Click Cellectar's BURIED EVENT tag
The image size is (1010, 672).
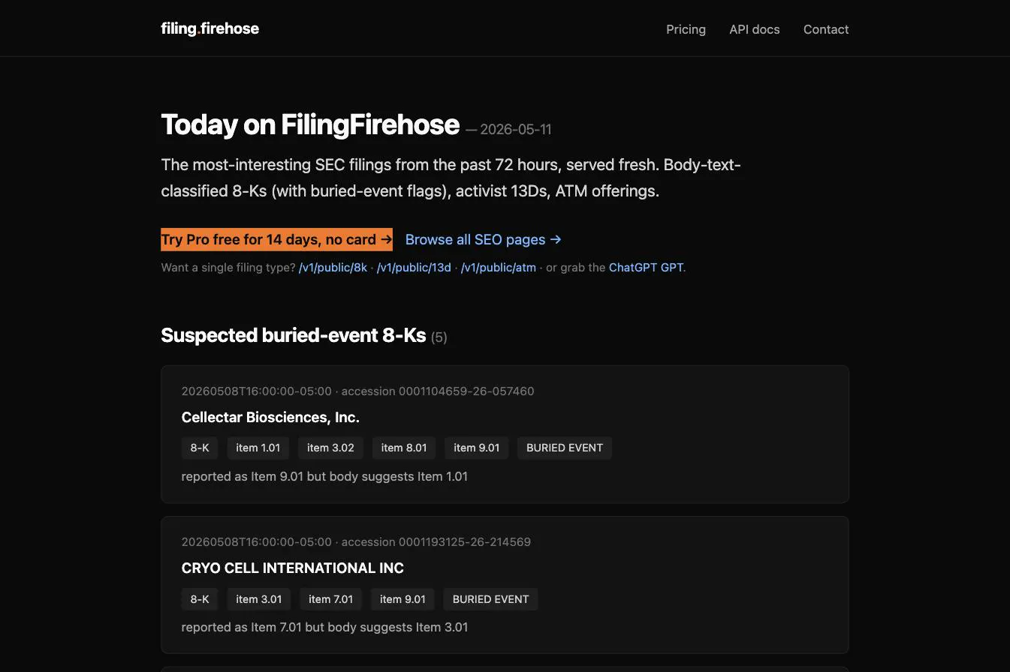pyautogui.click(x=565, y=448)
